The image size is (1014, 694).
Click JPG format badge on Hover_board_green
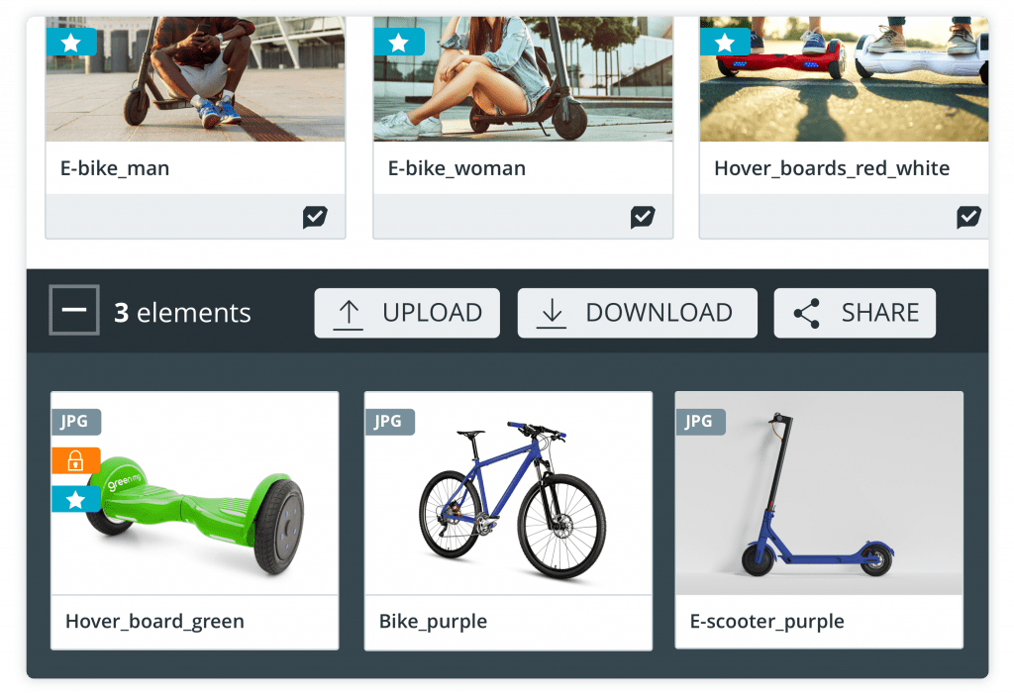point(75,422)
